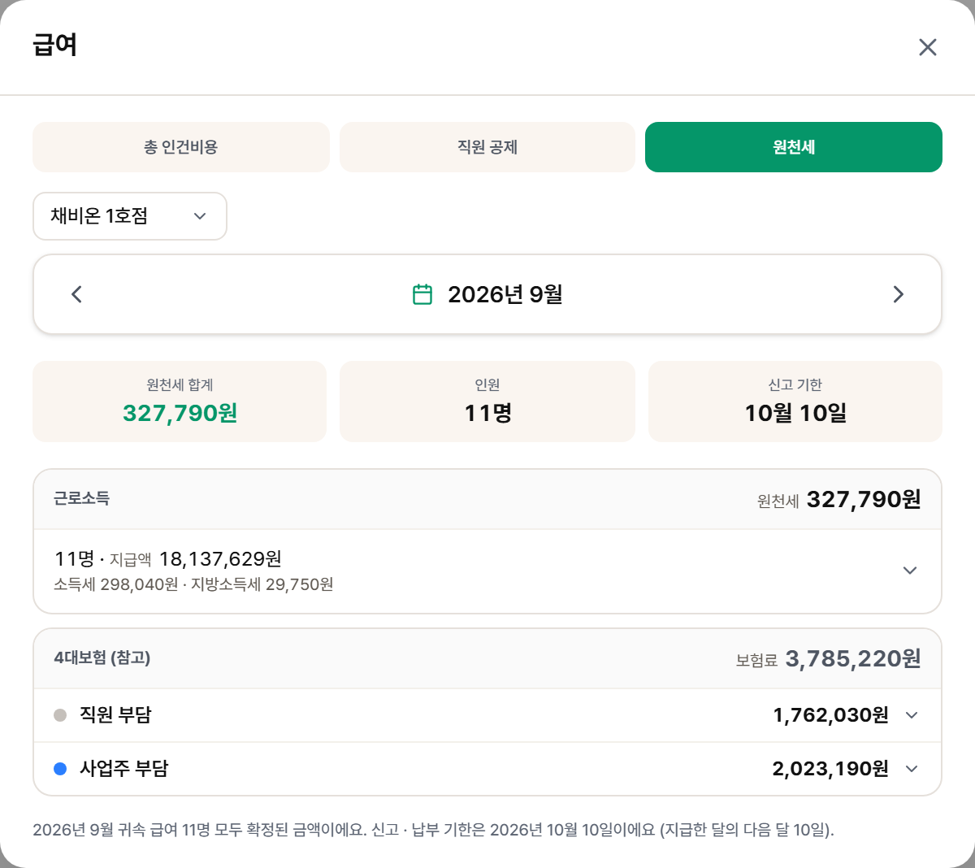Click the calendar icon beside 2026년 9월

point(422,294)
